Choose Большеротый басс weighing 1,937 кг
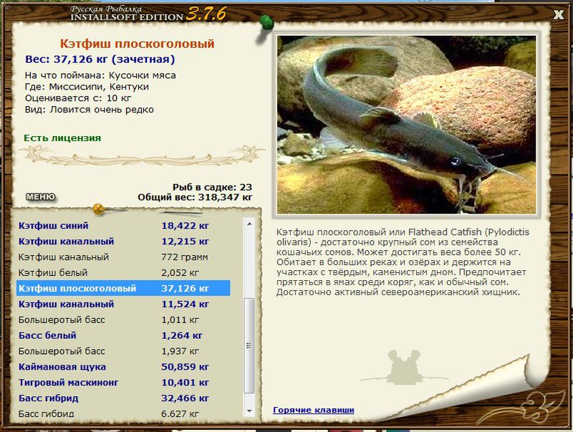The height and width of the screenshot is (432, 573). coord(123,351)
